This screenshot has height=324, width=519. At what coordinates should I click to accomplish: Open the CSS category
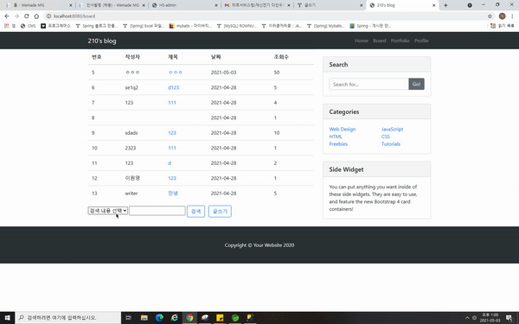[x=386, y=137]
